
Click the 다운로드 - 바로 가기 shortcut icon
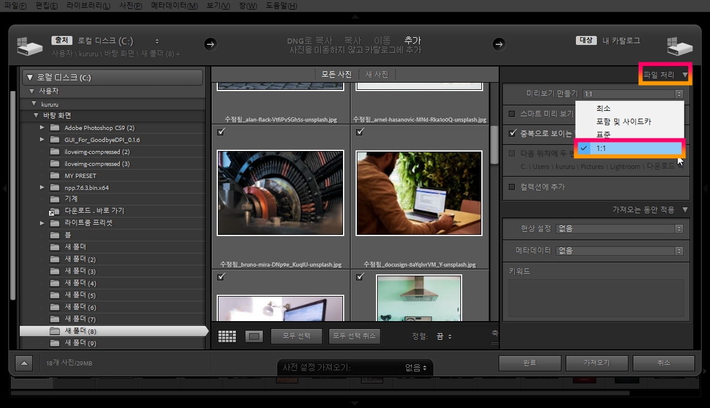(54, 211)
